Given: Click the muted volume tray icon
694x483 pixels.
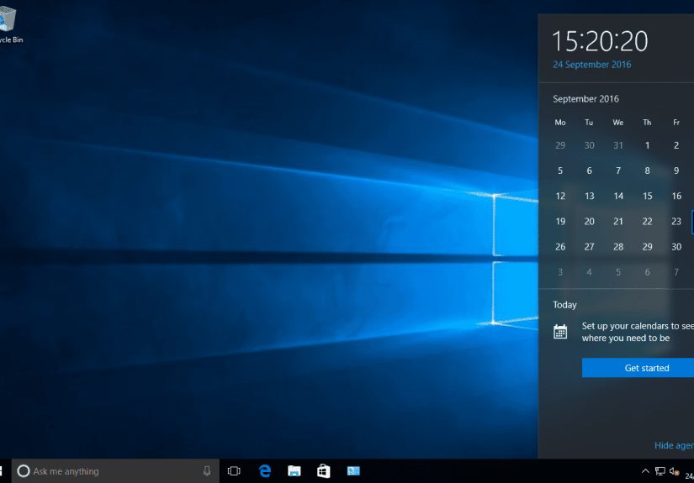Looking at the screenshot, I should [x=675, y=471].
